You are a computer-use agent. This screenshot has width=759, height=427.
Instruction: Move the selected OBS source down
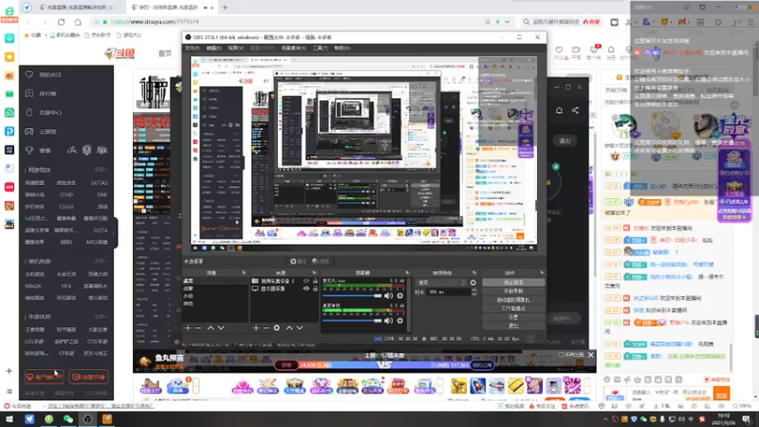[300, 327]
